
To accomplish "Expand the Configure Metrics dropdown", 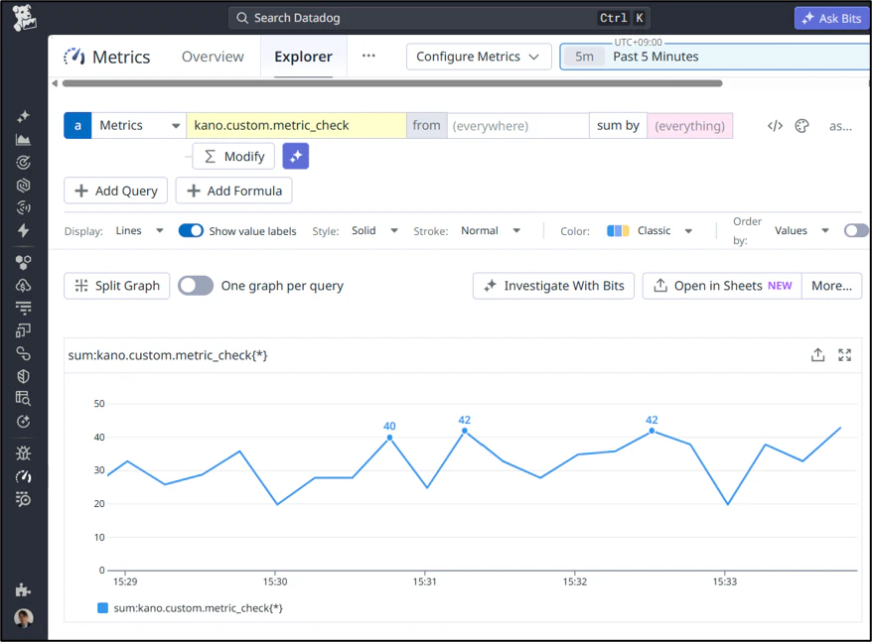I will point(479,57).
